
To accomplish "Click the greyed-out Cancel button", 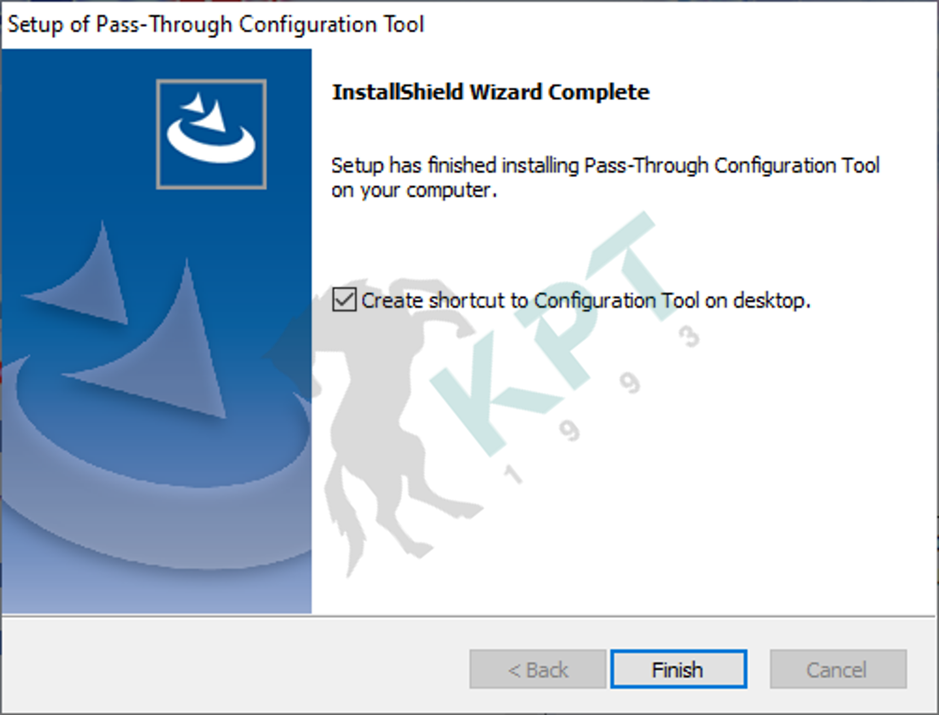I will click(x=838, y=669).
